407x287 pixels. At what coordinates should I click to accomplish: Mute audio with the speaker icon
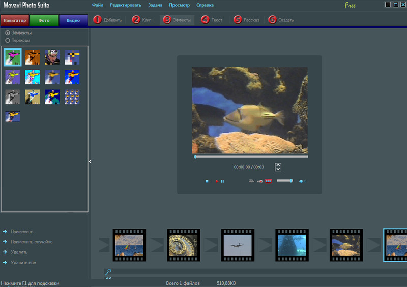click(302, 181)
